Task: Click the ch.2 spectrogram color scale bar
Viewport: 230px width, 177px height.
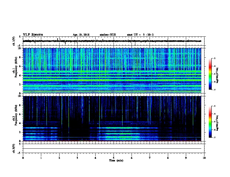Action: 210,122
